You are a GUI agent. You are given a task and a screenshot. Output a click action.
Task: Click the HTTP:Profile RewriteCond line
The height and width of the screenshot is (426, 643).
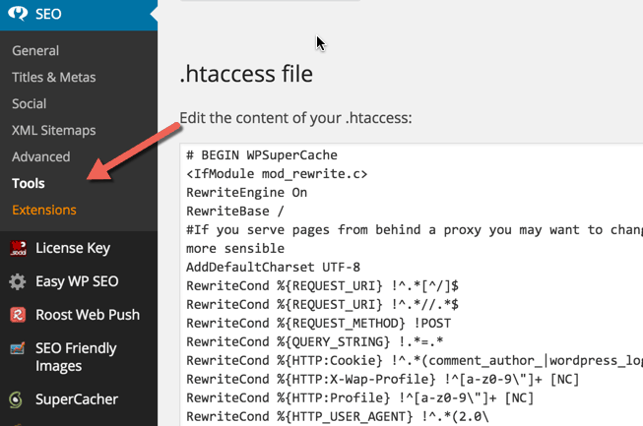point(360,398)
